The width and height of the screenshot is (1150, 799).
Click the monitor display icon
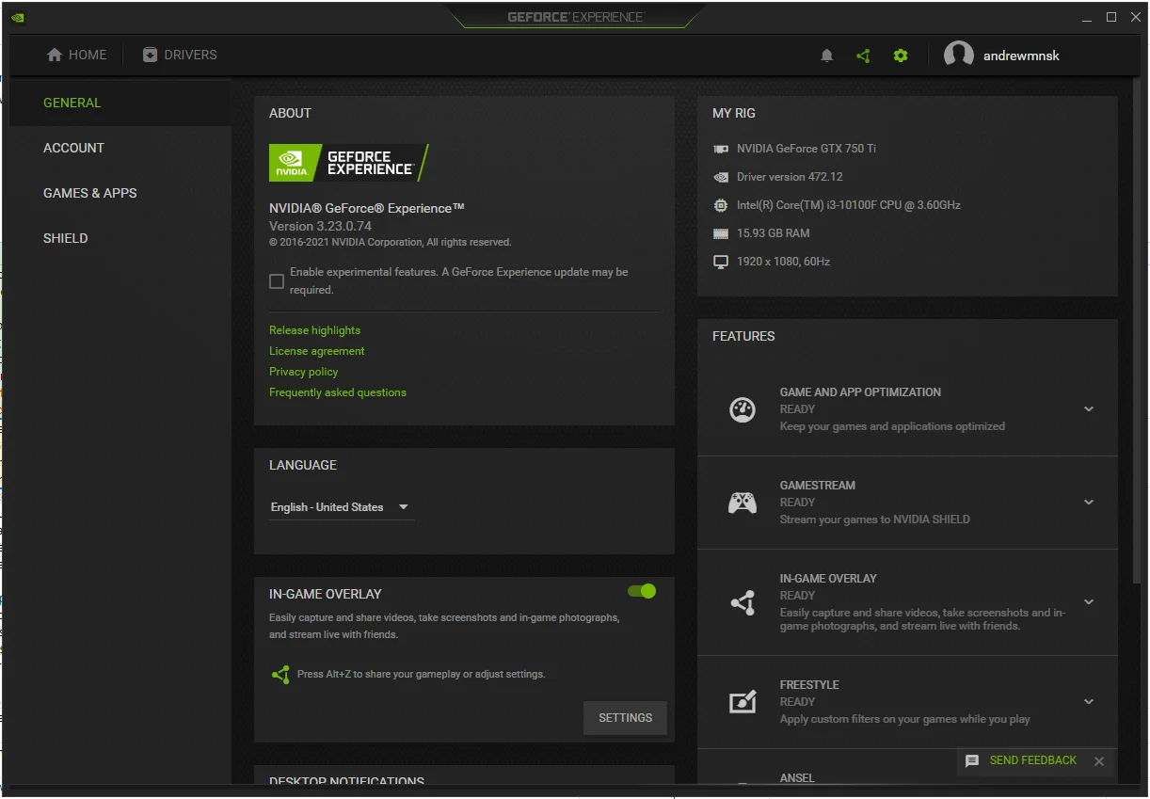tap(721, 262)
